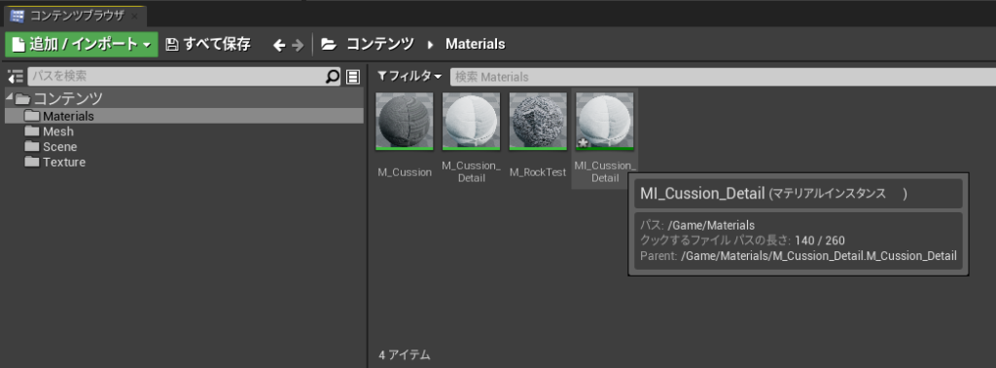The image size is (996, 368).
Task: Select the M_RockTest material thumbnail
Action: [x=538, y=122]
